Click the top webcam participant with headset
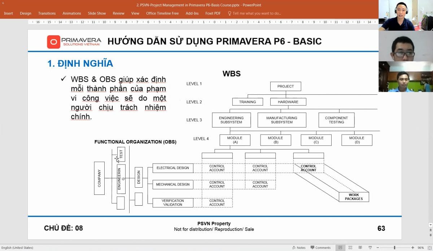This screenshot has width=433, height=251. [x=406, y=15]
